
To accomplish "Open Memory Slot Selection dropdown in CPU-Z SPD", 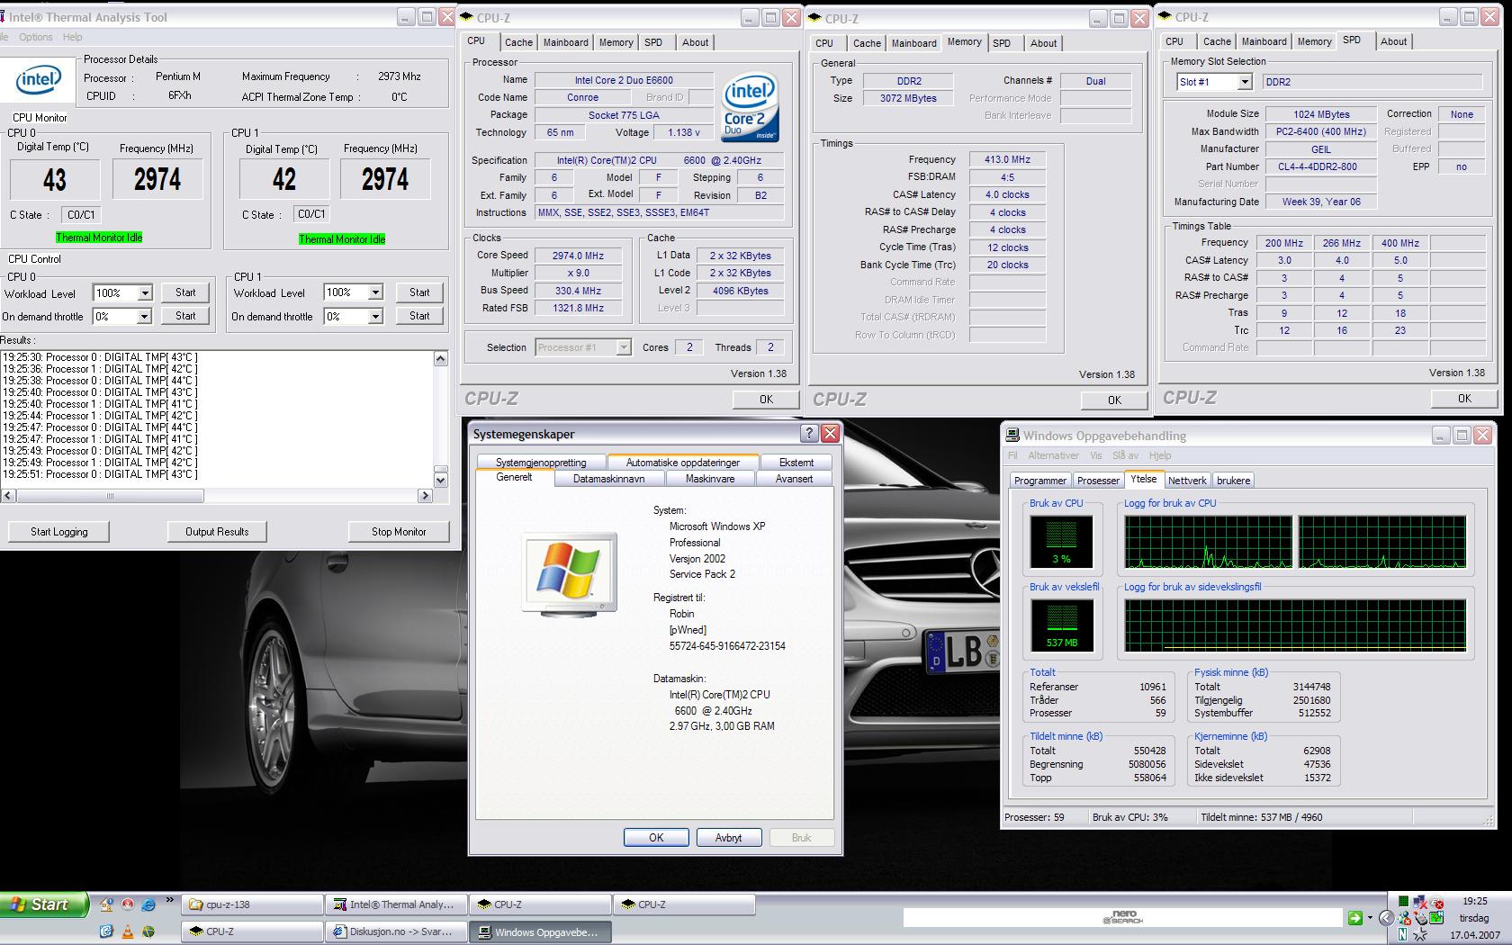I will click(x=1244, y=82).
